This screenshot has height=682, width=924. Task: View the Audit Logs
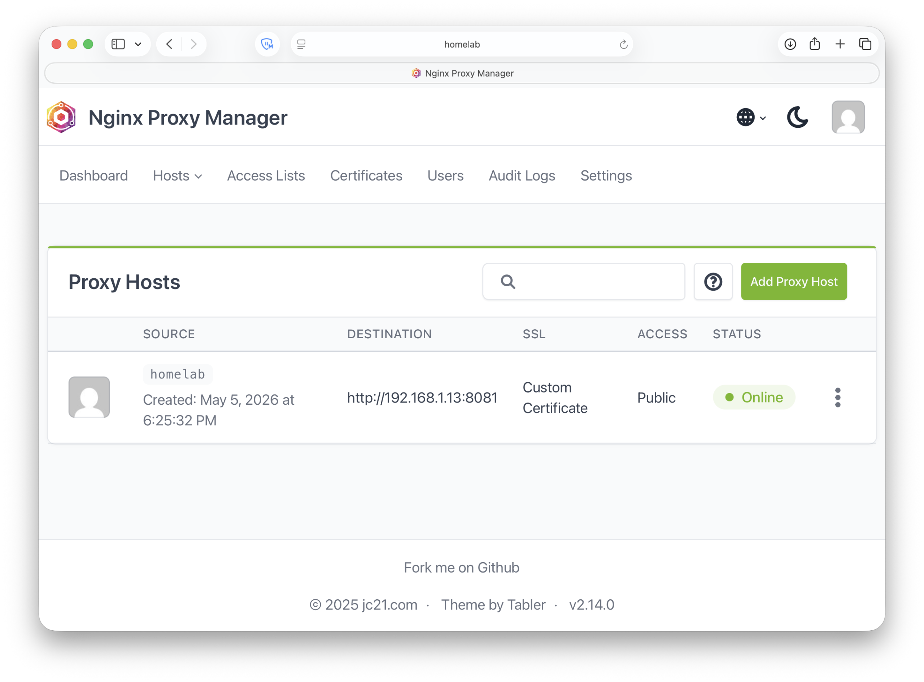coord(523,175)
